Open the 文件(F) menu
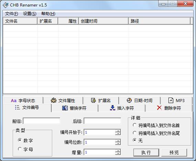The width and height of the screenshot is (196, 161). click(11, 14)
